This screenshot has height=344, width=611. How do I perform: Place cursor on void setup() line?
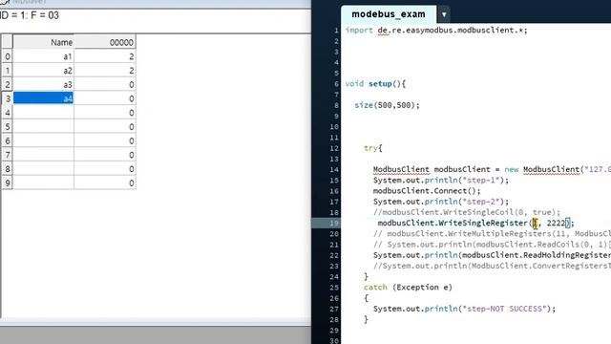pos(375,84)
